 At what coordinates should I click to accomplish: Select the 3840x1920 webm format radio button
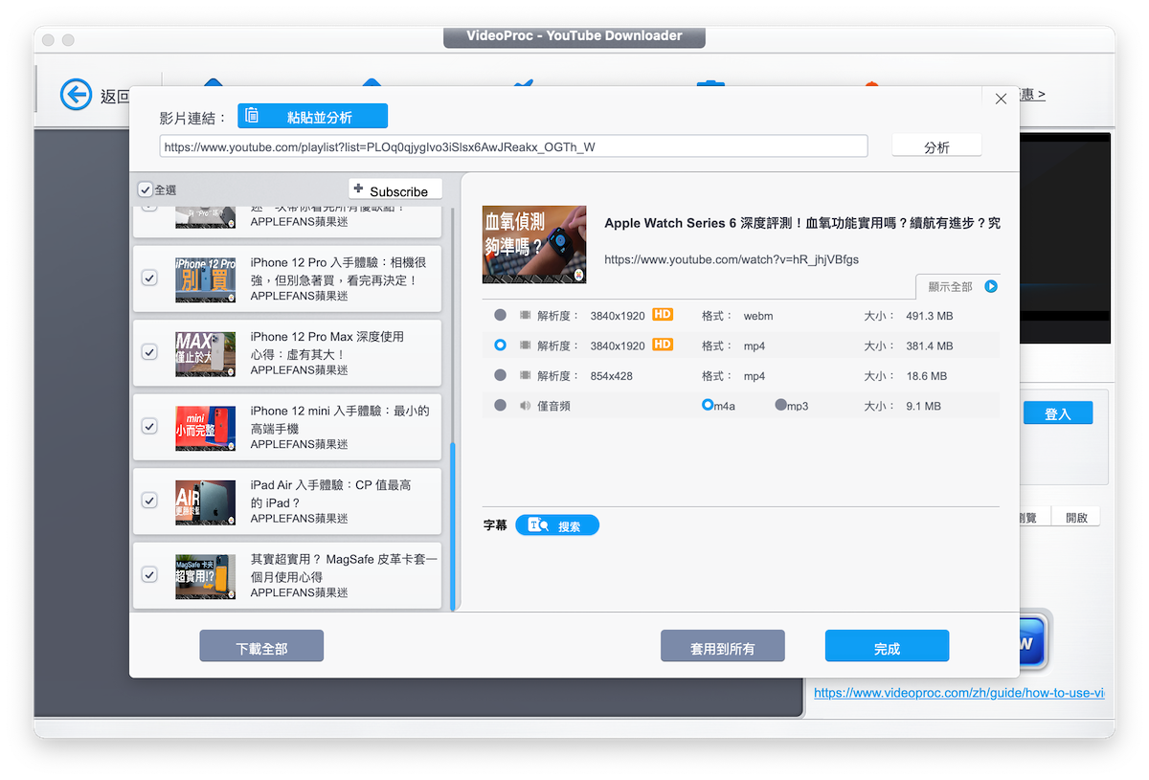coord(500,315)
